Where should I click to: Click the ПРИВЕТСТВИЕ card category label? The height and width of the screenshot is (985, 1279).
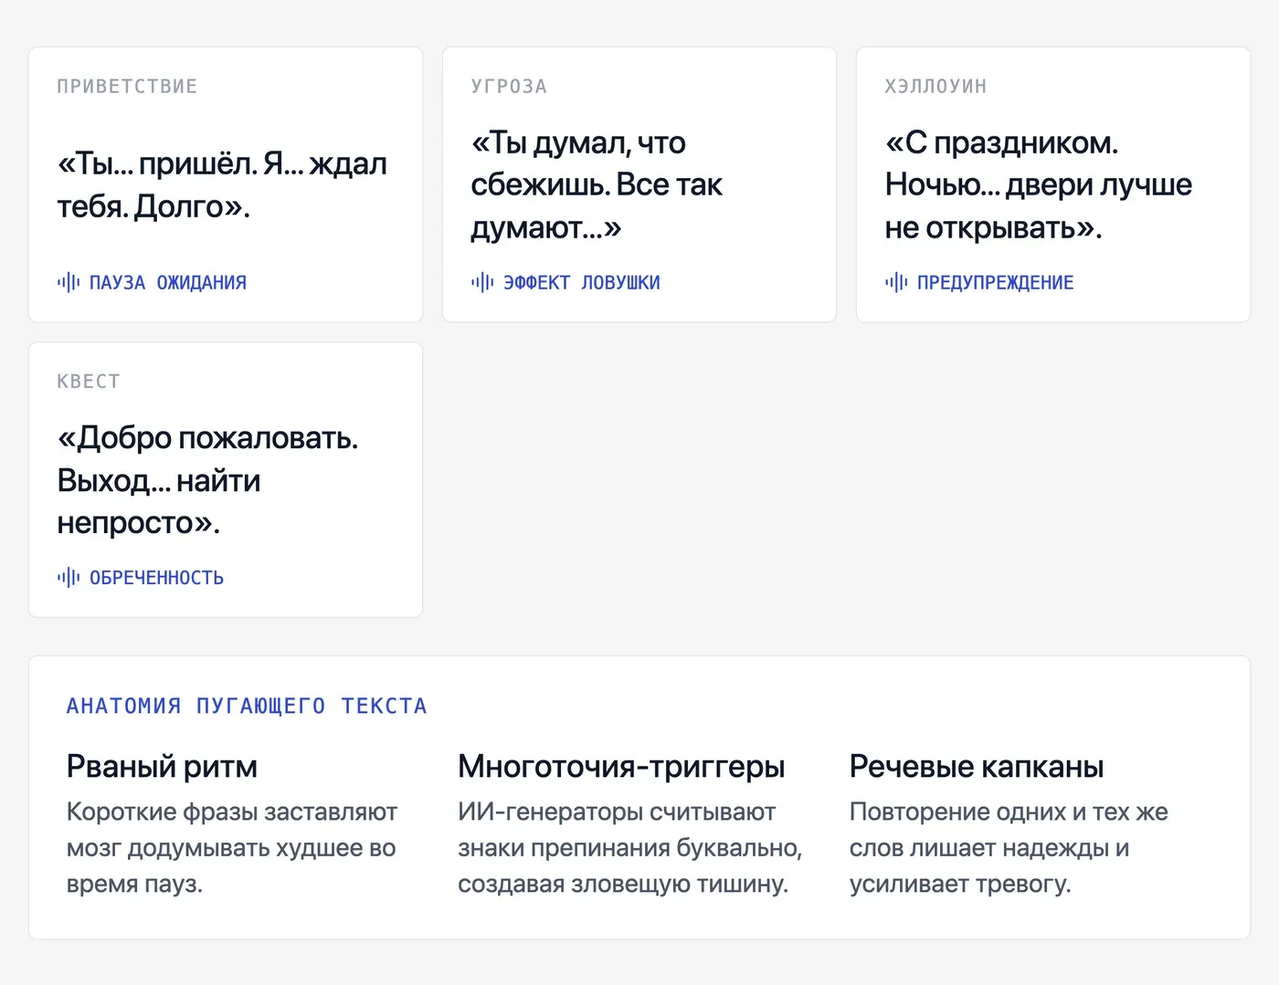click(127, 87)
